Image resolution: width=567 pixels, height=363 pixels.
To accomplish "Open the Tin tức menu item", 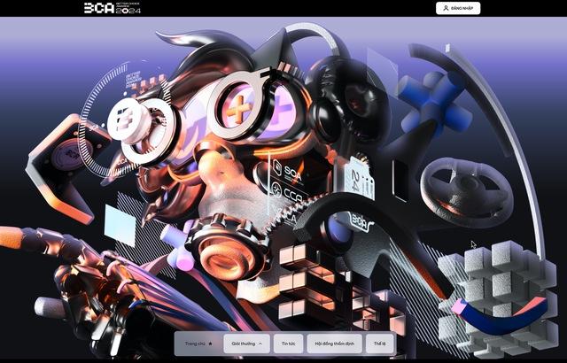I will tap(288, 343).
